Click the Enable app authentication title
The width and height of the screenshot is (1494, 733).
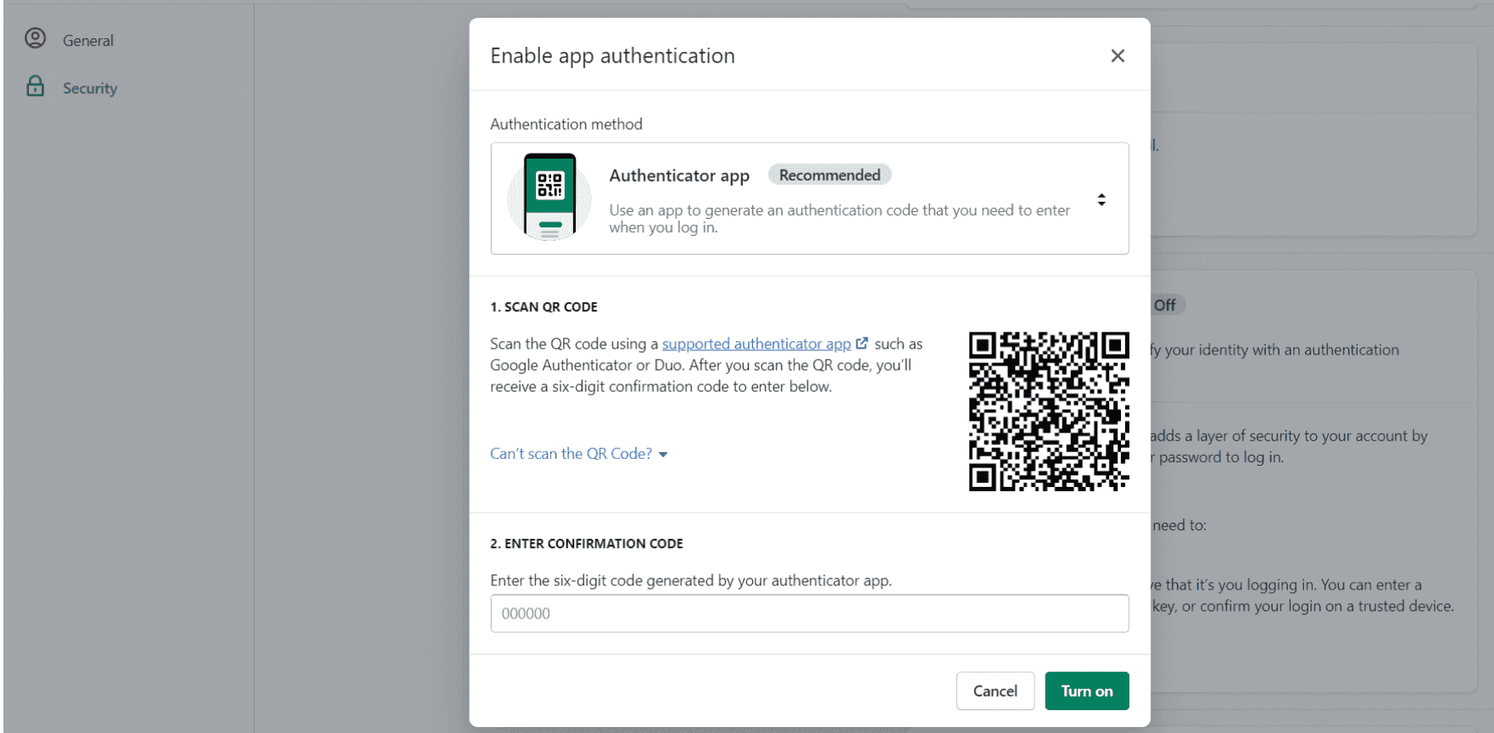click(612, 56)
